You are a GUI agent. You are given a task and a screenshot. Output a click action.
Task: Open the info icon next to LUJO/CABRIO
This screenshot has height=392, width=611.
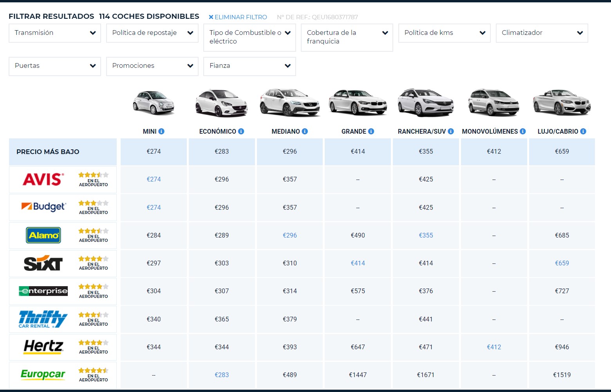pos(583,131)
